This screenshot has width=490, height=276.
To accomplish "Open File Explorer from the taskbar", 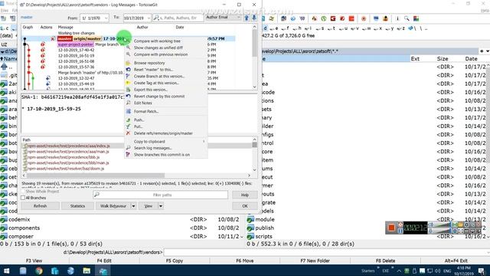I will click(x=87, y=271).
